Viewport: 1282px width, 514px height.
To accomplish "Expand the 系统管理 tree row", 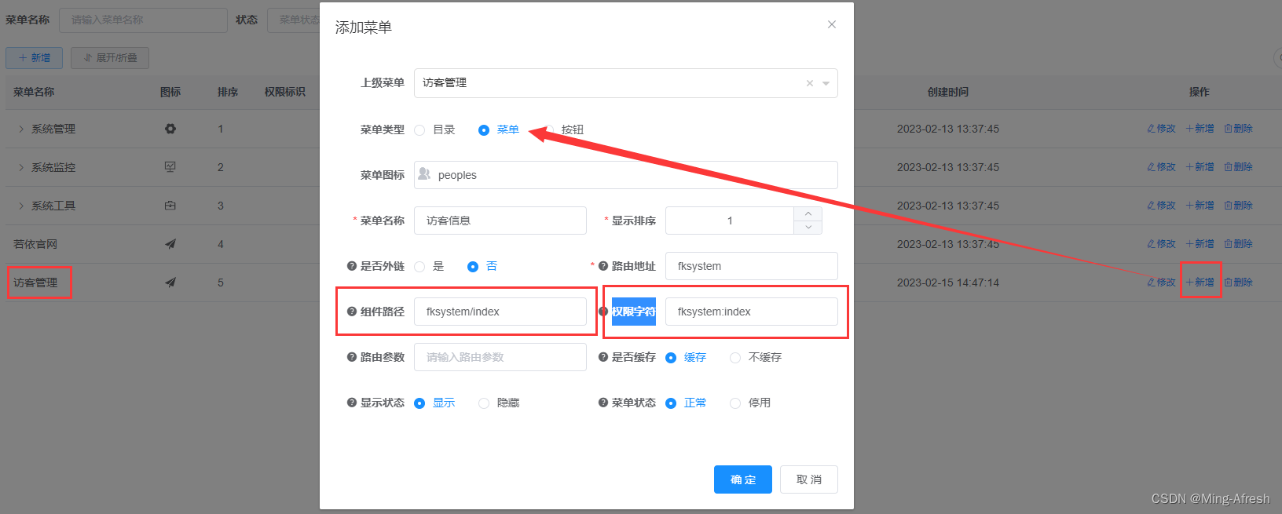I will click(21, 129).
